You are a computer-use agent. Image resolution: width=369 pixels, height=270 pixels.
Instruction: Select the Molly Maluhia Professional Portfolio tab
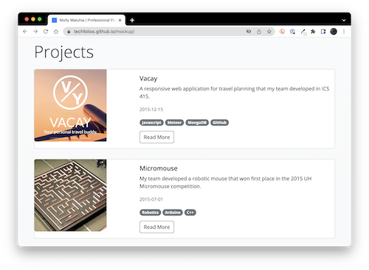[86, 20]
